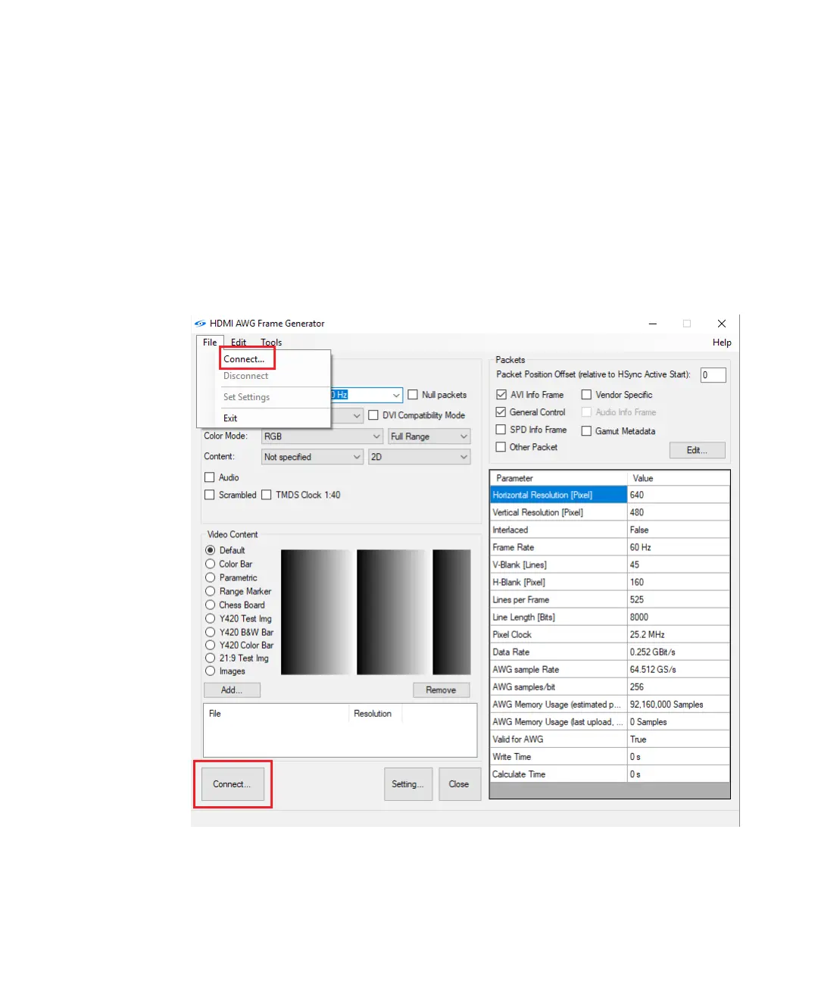This screenshot has height=982, width=818.
Task: Open the Setting... dialog button
Action: point(407,784)
